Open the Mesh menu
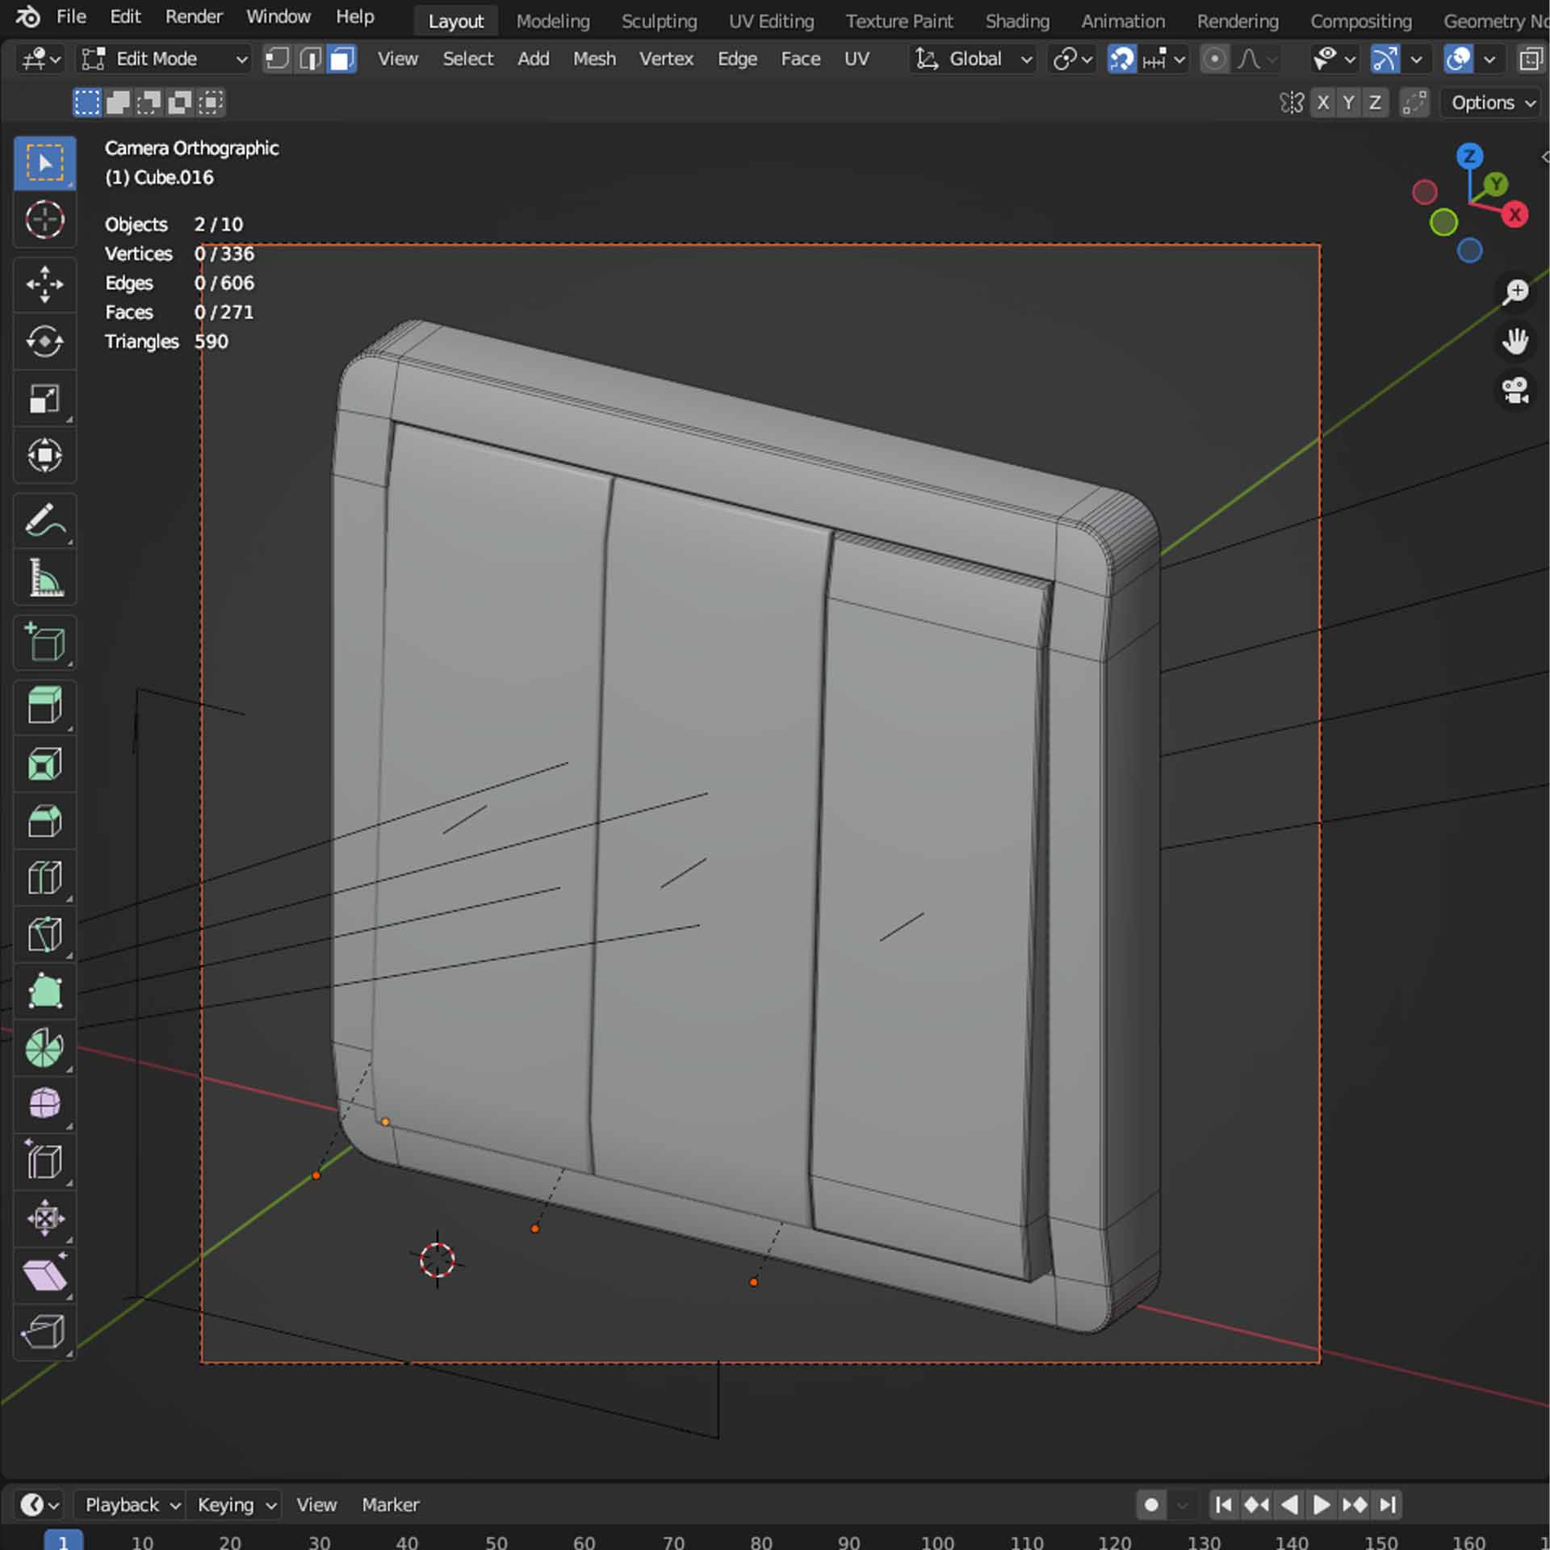 click(x=593, y=59)
